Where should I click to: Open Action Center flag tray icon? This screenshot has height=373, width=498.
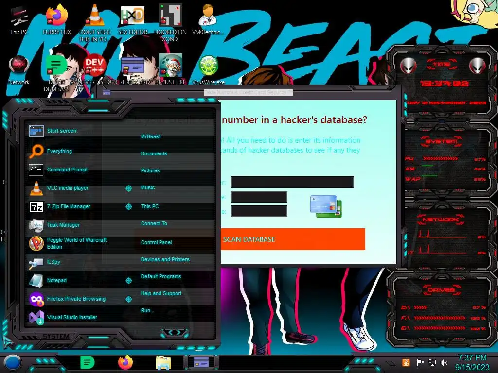pyautogui.click(x=420, y=362)
